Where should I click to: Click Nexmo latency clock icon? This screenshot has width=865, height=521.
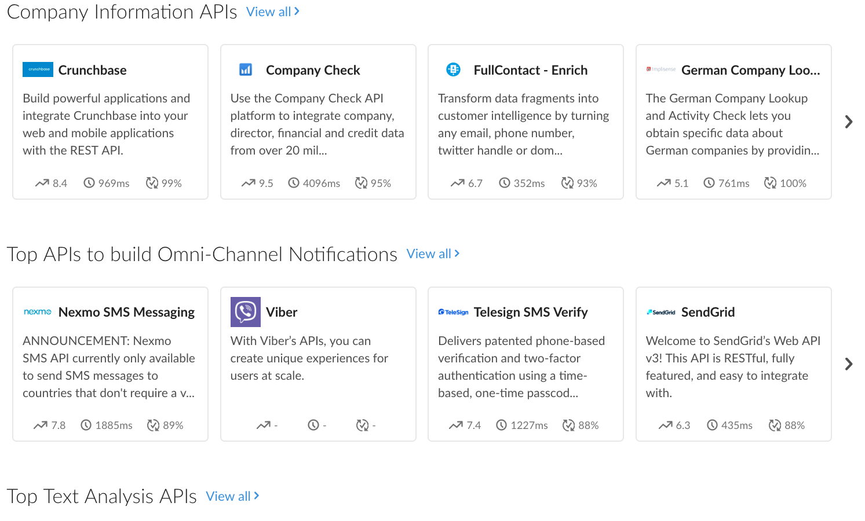click(x=86, y=425)
